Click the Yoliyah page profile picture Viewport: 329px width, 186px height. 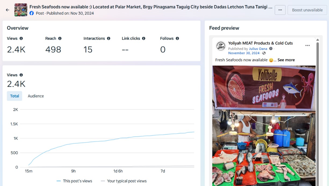pos(221,46)
